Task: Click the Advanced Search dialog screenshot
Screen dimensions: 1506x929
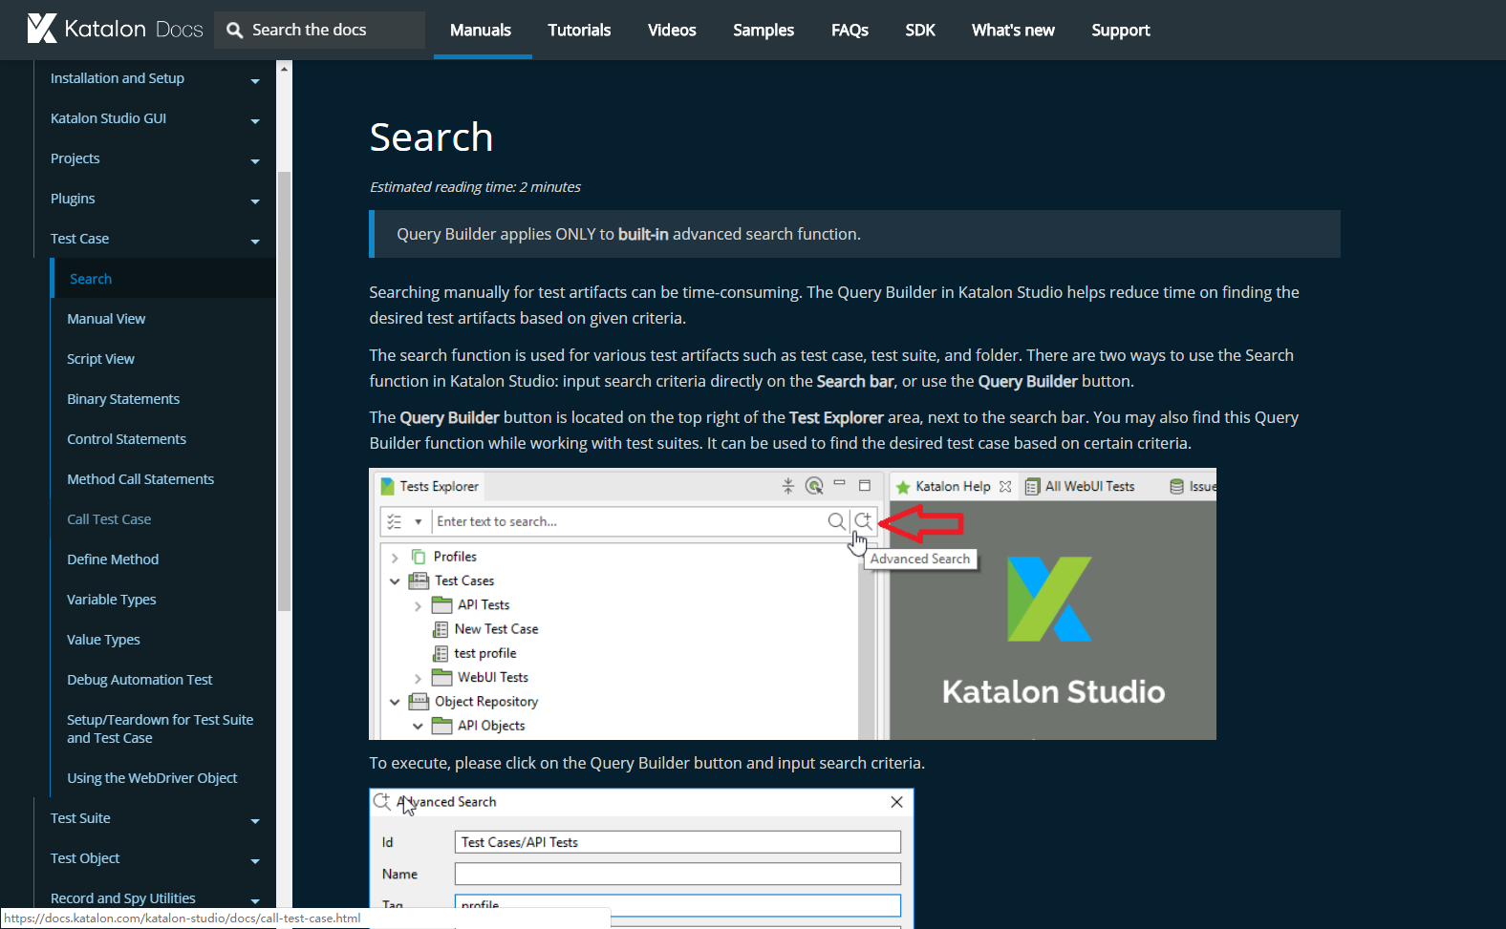Action: click(641, 858)
